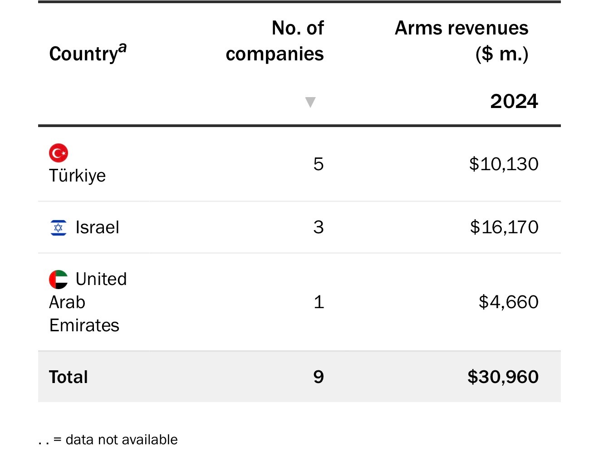Click Israel's revenue value $16,170
Screen dimensions: 599x457
point(504,227)
